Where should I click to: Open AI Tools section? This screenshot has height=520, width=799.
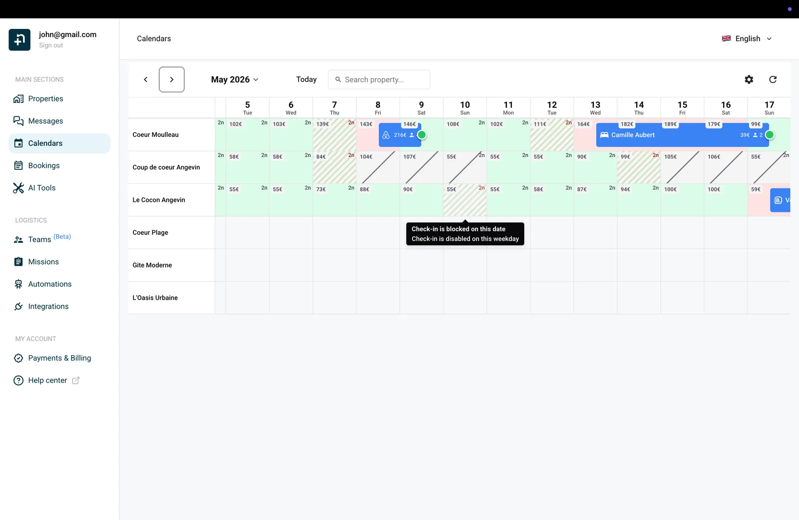point(59,188)
